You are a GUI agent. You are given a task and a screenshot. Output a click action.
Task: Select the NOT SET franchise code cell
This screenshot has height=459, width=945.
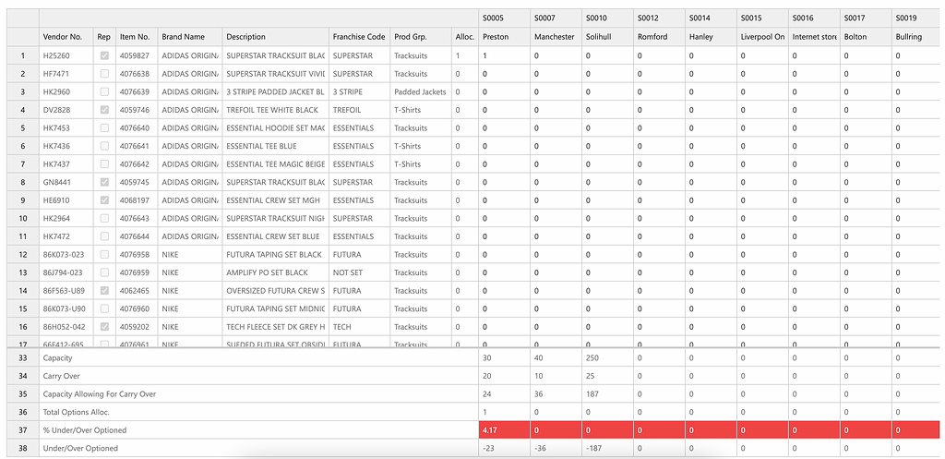(x=359, y=272)
